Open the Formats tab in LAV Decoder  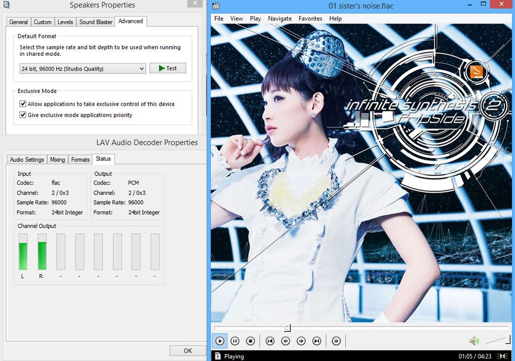click(x=80, y=159)
